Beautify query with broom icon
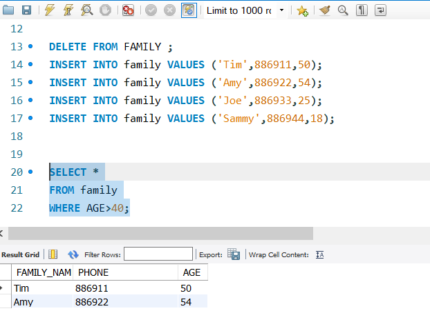 click(325, 10)
